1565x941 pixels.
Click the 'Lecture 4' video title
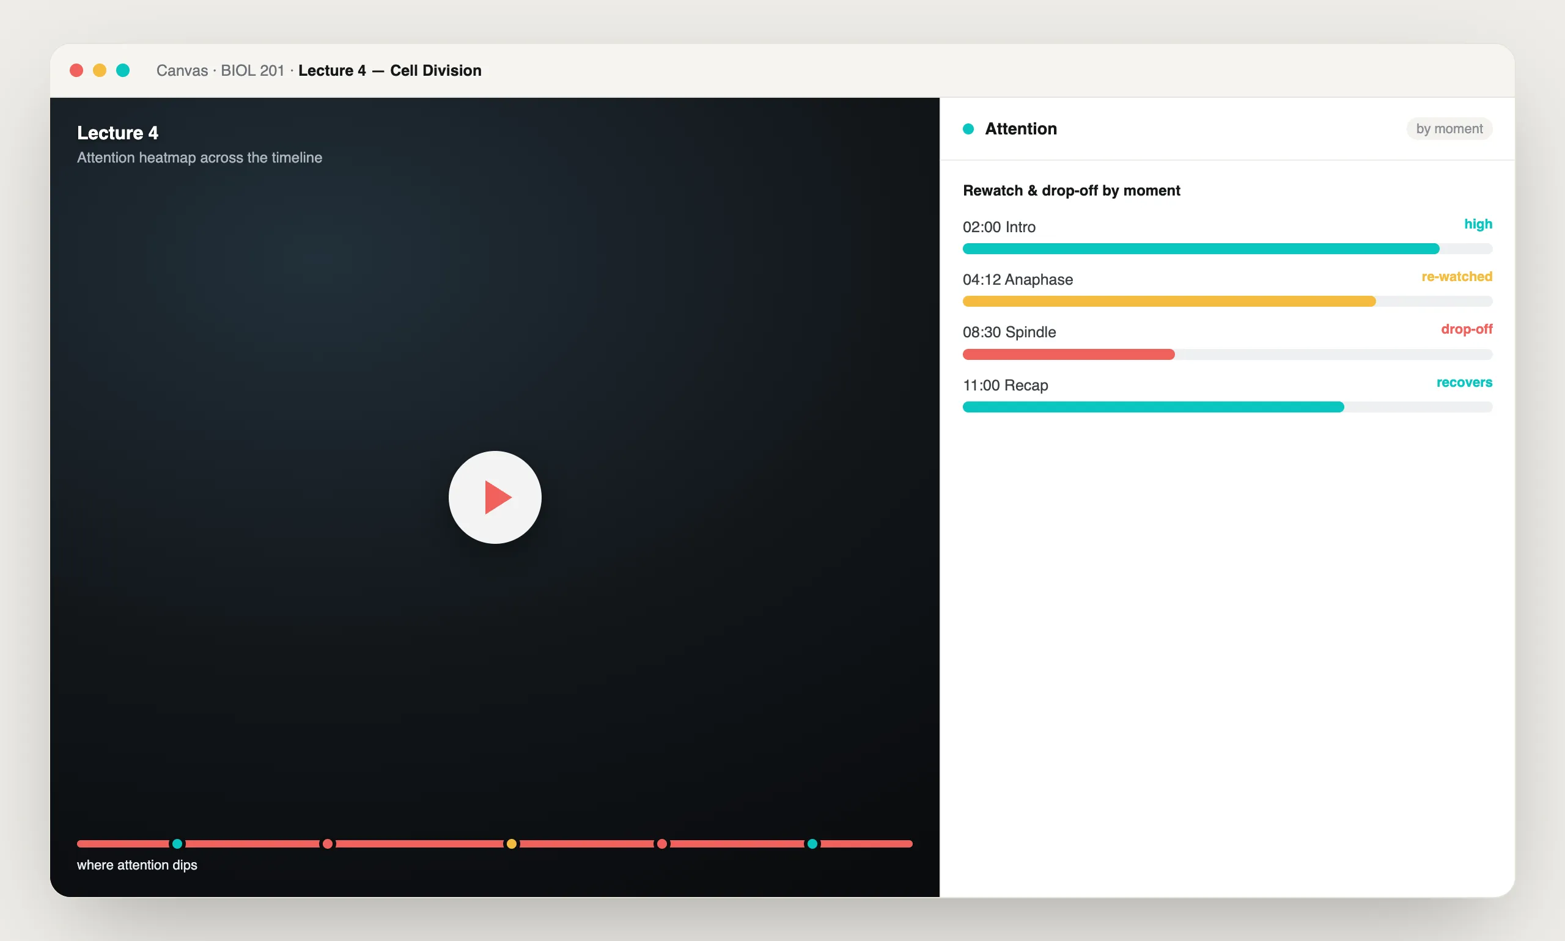[x=117, y=133]
